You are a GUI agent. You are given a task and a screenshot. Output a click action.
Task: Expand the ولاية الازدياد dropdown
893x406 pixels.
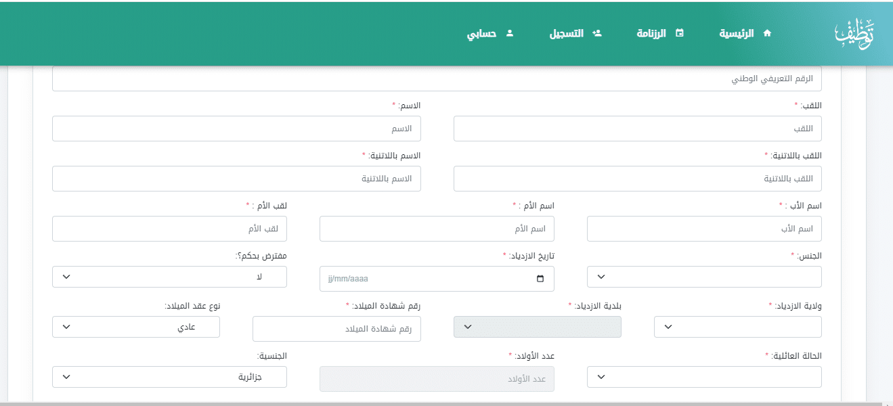click(x=738, y=327)
